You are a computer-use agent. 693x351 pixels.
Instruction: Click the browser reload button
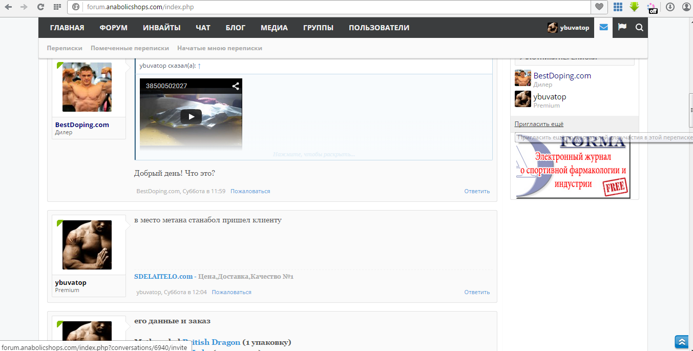coord(40,7)
